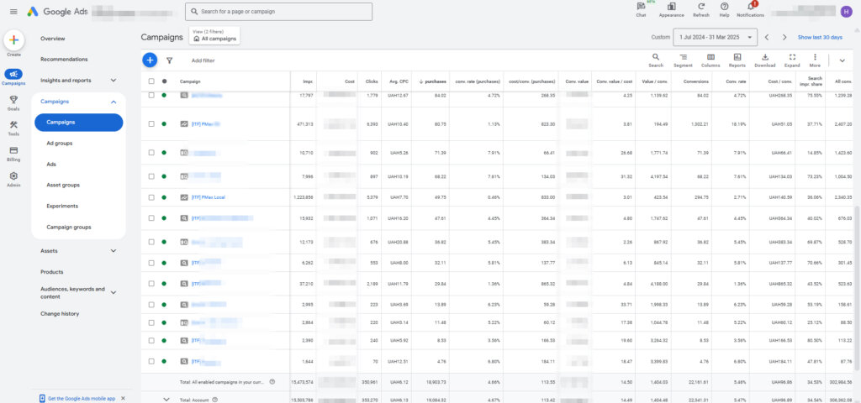This screenshot has height=403, width=861.
Task: Tick the checkbox for PMax Local campaign row
Action: (x=151, y=197)
